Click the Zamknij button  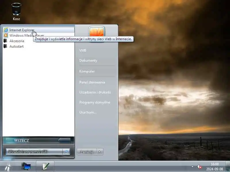click(87, 152)
